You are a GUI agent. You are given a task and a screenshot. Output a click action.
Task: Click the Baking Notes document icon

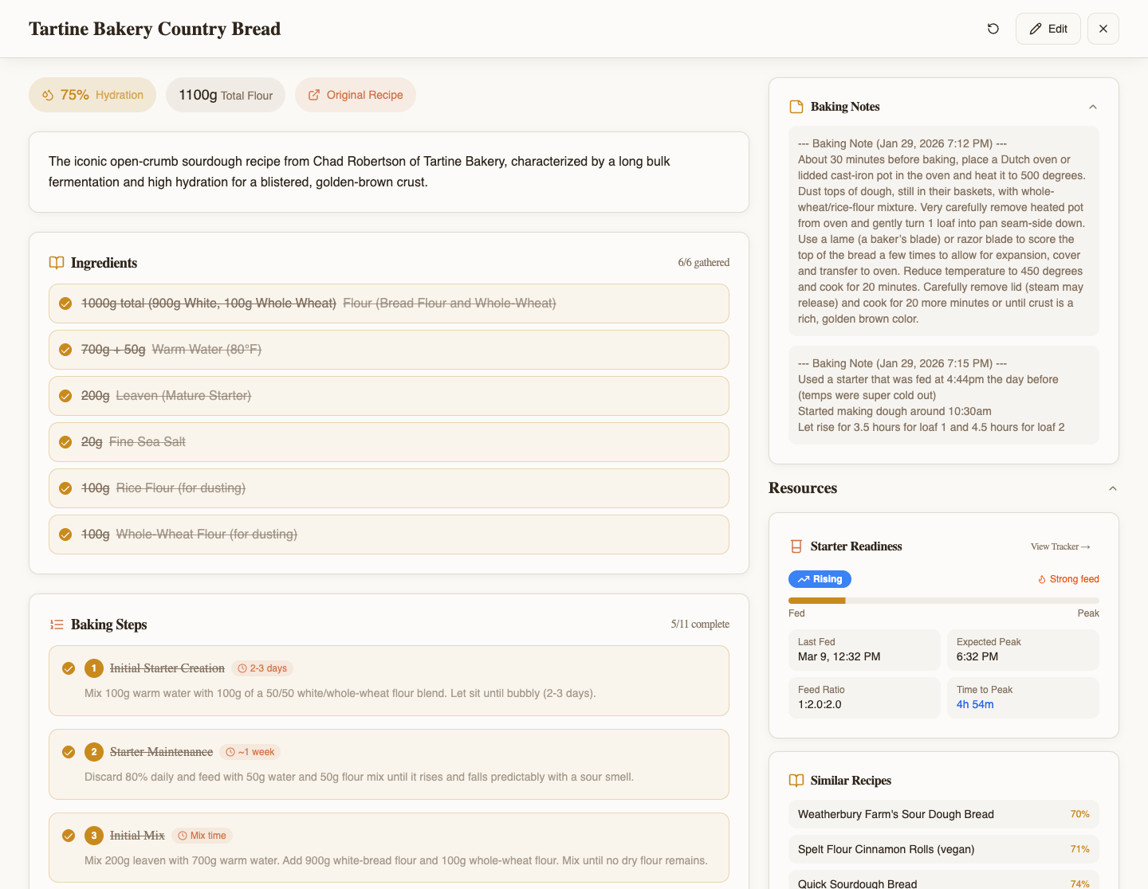[796, 107]
